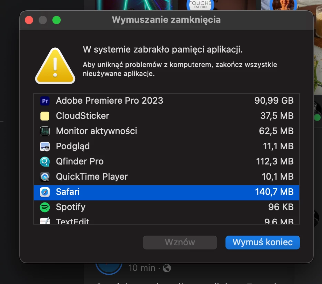This screenshot has width=322, height=284.
Task: Close the Wymuszanie zamknięcia window
Action: click(x=29, y=20)
